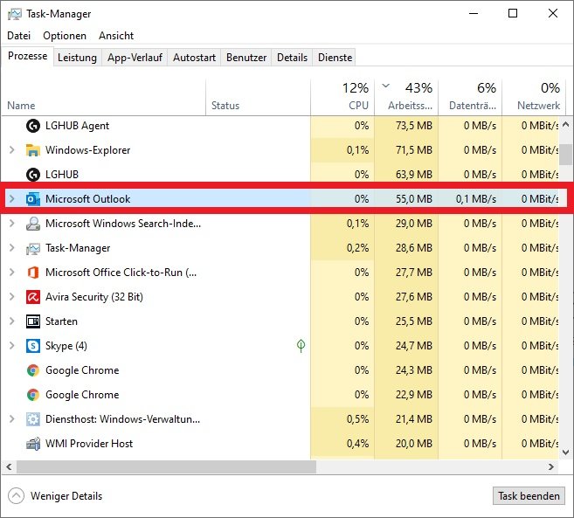Click the green leaf status icon for Skype
The width and height of the screenshot is (574, 518).
(301, 346)
